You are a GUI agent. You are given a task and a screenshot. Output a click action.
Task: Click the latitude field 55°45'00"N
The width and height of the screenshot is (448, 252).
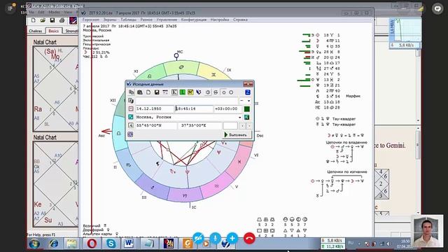point(156,125)
